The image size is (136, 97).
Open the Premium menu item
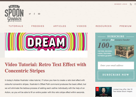[126, 26]
